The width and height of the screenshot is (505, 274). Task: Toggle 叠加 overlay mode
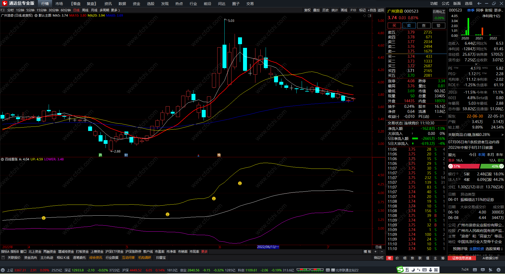pyautogui.click(x=316, y=10)
